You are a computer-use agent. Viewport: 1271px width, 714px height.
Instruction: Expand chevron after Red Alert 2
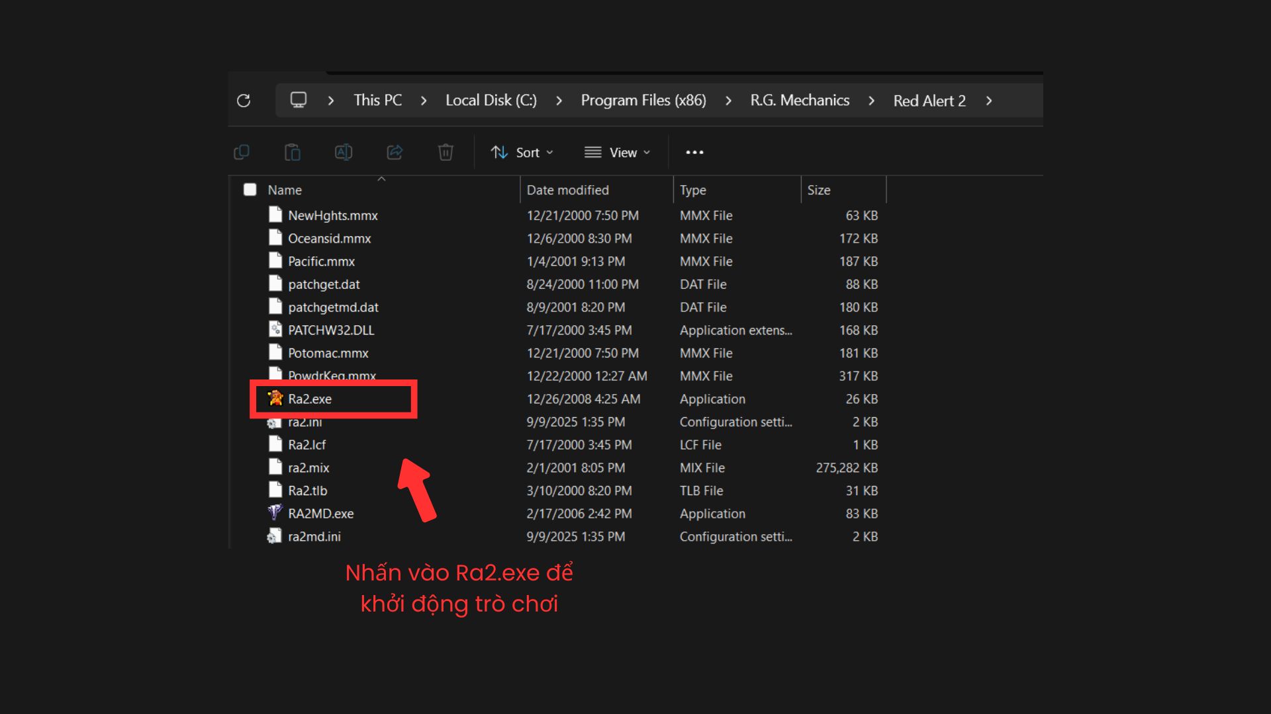point(989,100)
